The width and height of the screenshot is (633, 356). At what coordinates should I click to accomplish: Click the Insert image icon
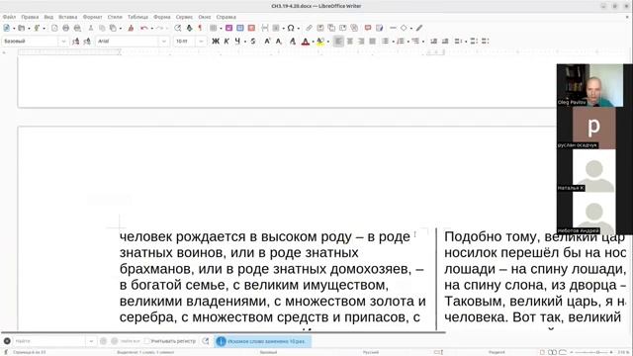coord(228,28)
